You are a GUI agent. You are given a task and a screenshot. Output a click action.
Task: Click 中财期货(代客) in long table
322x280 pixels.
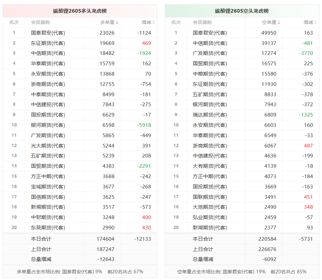(48, 217)
